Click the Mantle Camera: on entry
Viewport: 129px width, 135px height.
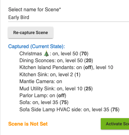(41, 82)
